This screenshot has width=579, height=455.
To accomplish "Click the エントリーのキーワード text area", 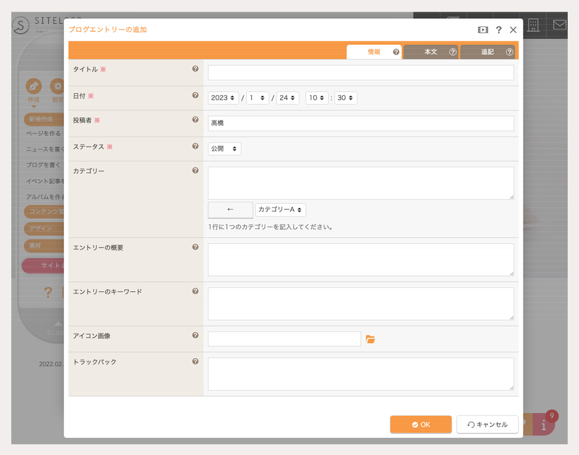I will pos(361,304).
